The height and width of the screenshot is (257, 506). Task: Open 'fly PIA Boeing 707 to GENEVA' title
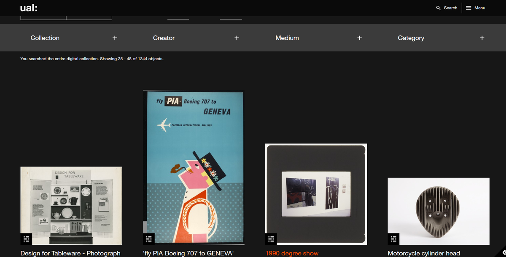(188, 253)
